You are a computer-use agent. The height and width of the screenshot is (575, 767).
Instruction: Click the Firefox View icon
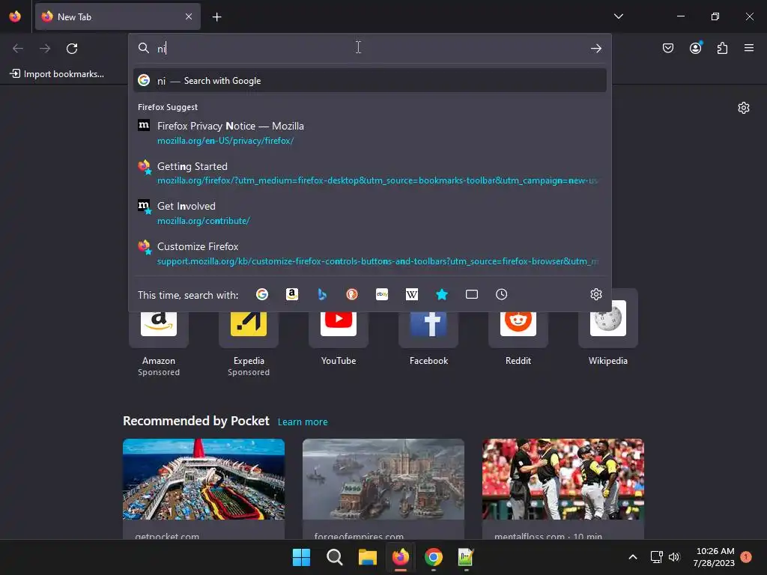[15, 16]
